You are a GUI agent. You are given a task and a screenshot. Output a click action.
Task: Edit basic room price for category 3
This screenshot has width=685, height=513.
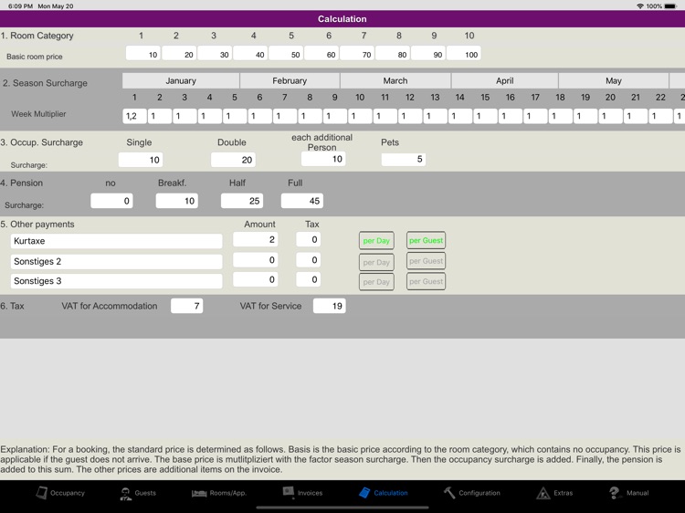(x=215, y=53)
